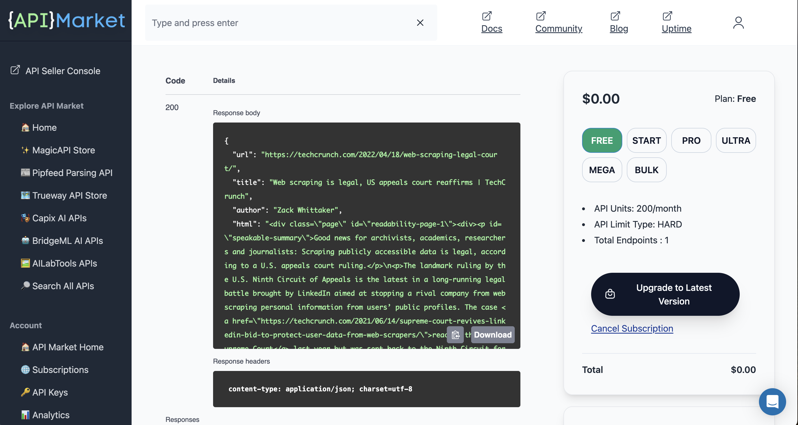798x425 pixels.
Task: Click Upgrade to Latest Version button
Action: [665, 294]
